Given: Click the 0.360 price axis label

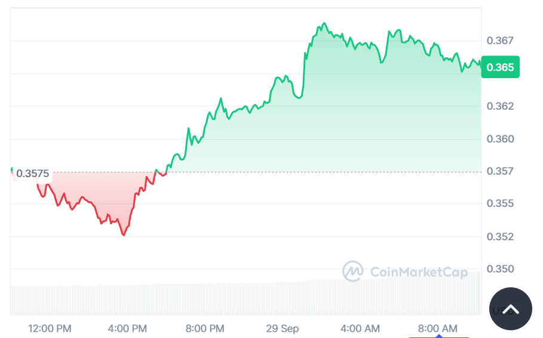Looking at the screenshot, I should pyautogui.click(x=500, y=139).
